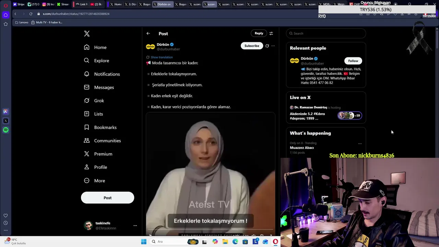Open Grok in X navigation
Image resolution: width=439 pixels, height=247 pixels.
point(94,101)
